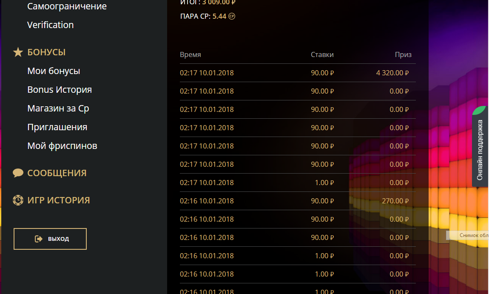Open Bonus История in sidebar
This screenshot has width=489, height=294.
pos(60,90)
